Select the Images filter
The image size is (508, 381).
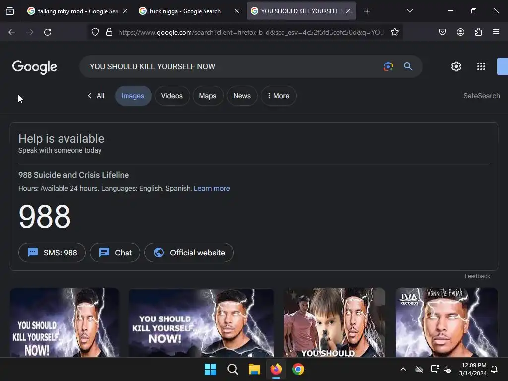[x=133, y=96]
